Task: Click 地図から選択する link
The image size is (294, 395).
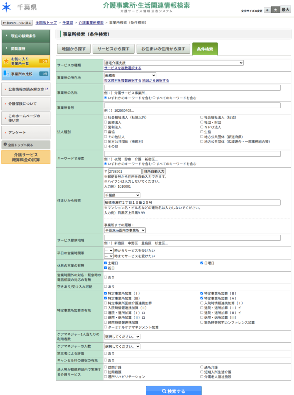Action: tap(156, 81)
